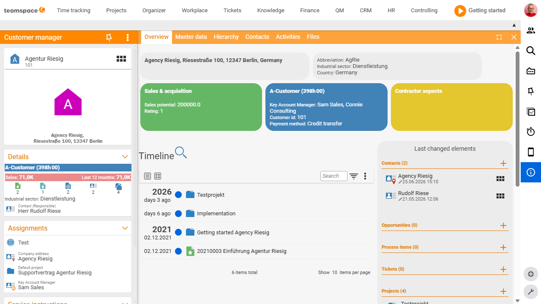Viewport: 541px width, 304px height.
Task: Add a new contact with plus
Action: 503,163
